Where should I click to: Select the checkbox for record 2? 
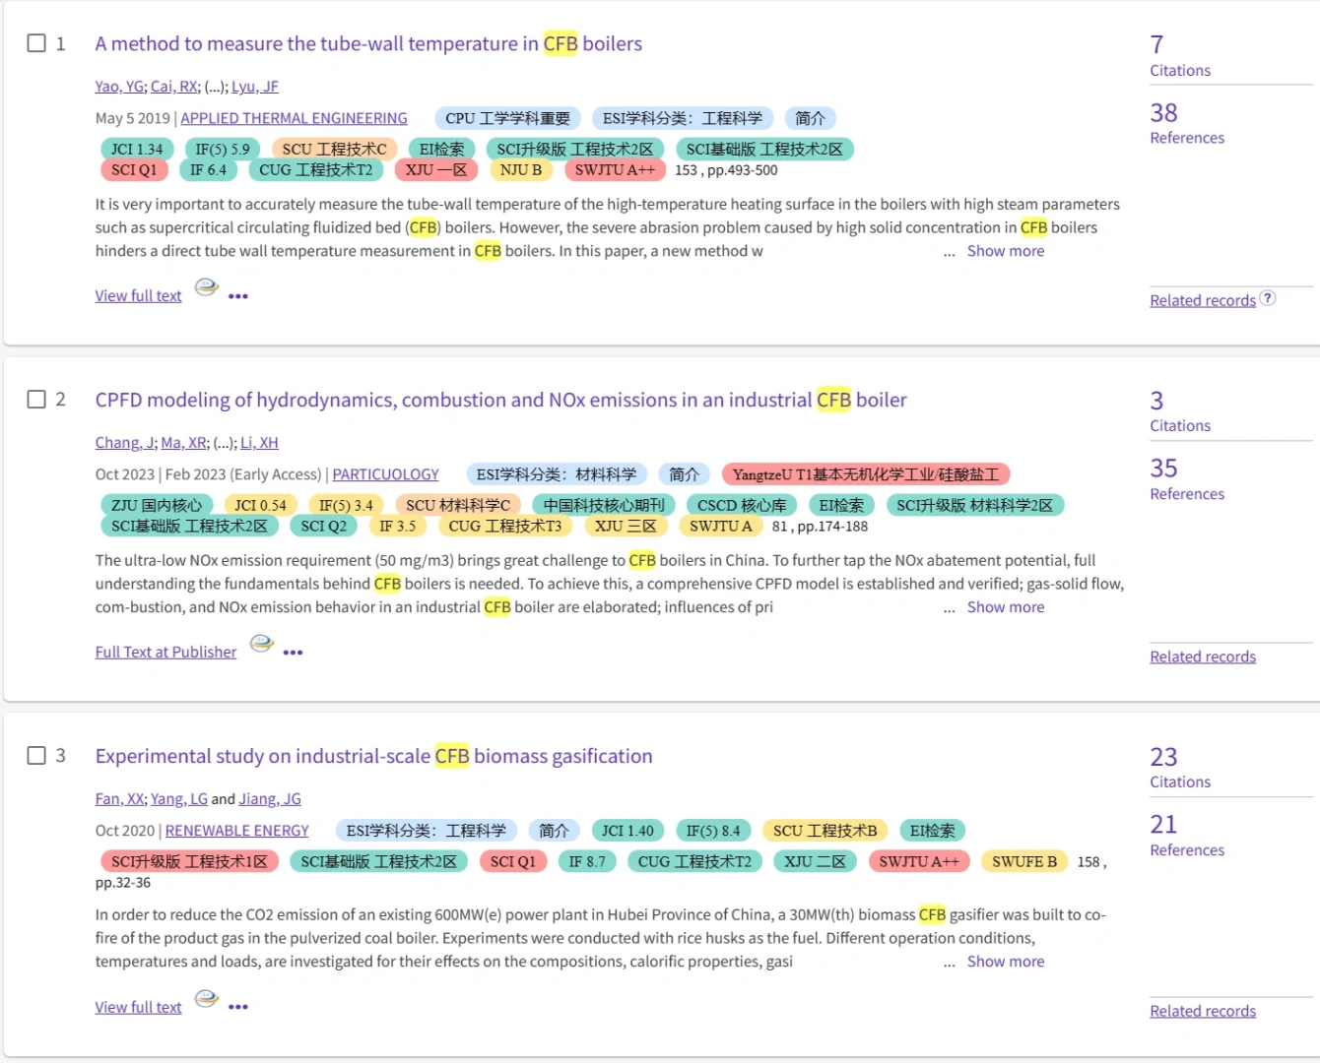click(x=36, y=400)
